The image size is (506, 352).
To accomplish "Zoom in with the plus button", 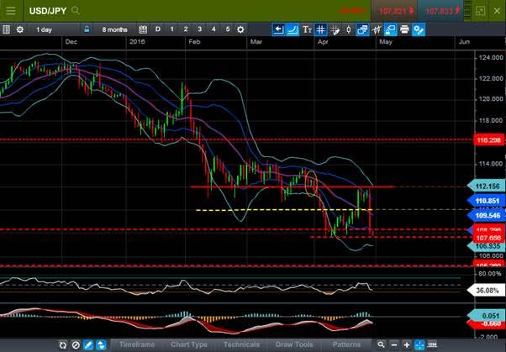I will point(407,345).
